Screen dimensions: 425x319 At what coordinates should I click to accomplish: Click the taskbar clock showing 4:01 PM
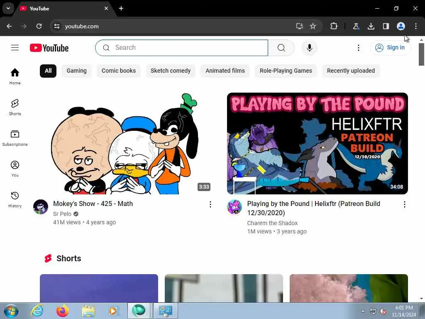404,311
